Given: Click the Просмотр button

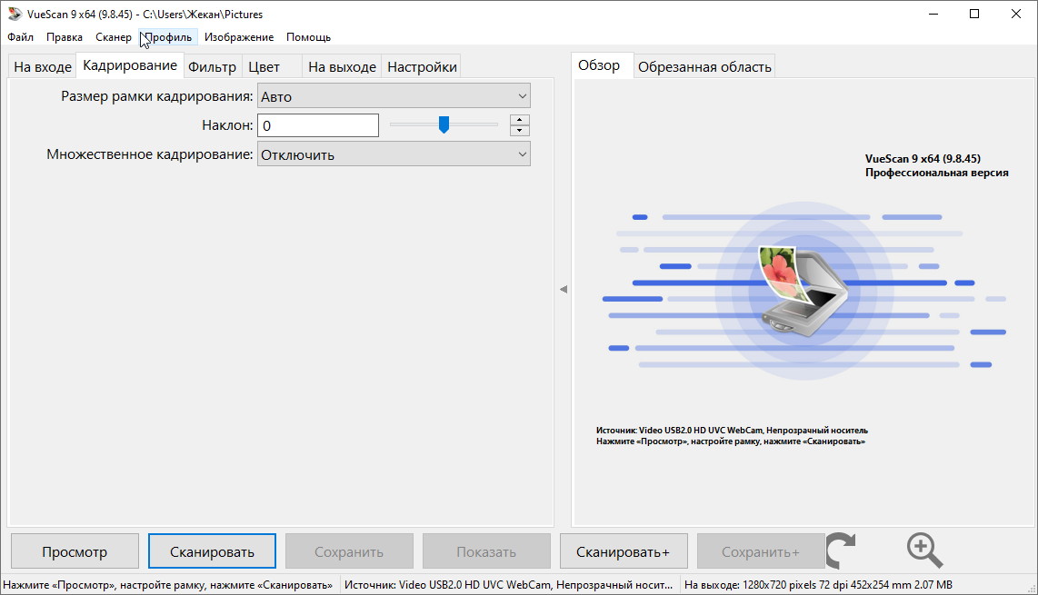Looking at the screenshot, I should 75,551.
